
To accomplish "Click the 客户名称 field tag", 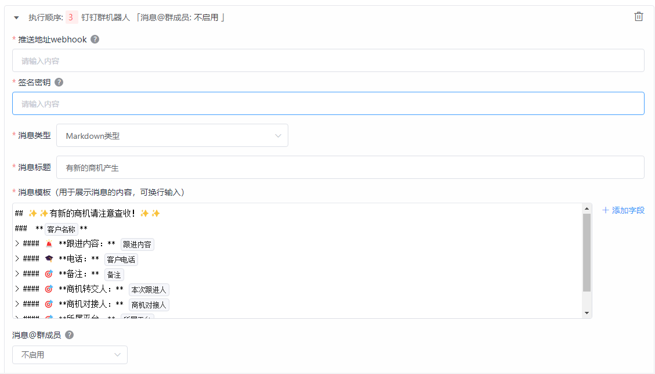I will point(61,229).
